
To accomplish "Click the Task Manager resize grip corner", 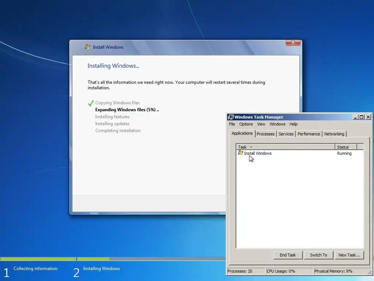I will 370,272.
